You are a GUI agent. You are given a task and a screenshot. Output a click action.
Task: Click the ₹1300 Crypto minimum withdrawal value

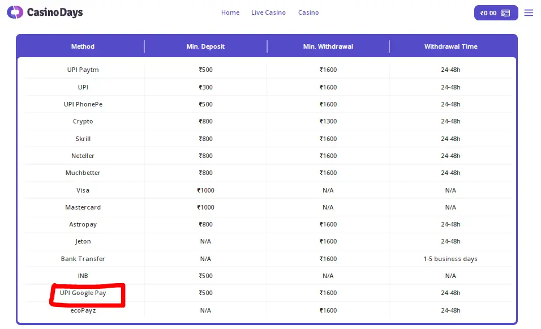click(328, 121)
